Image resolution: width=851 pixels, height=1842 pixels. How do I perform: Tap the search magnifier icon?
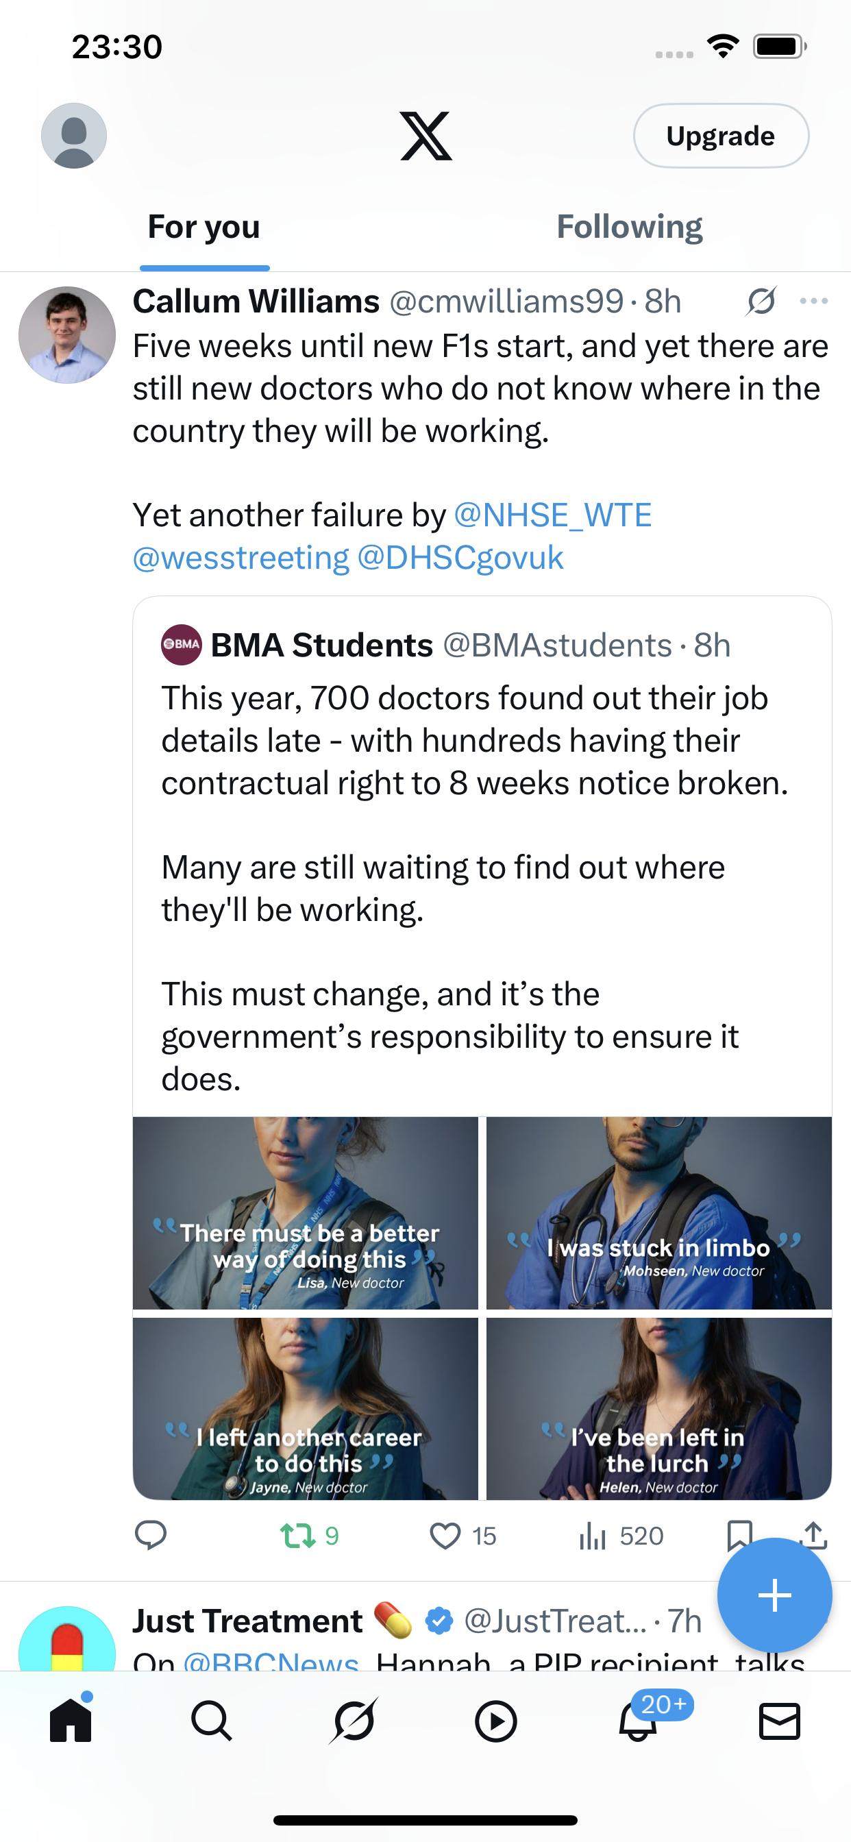pyautogui.click(x=212, y=1721)
